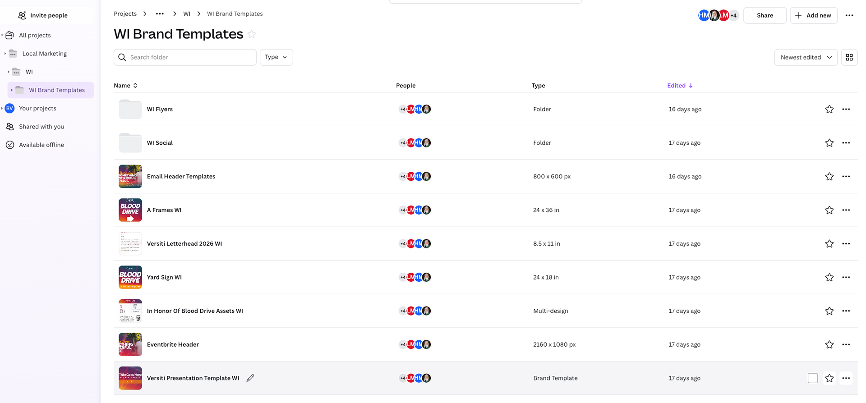Open more options for Eventbrite Header
Screen dimensions: 866x403
click(x=846, y=344)
